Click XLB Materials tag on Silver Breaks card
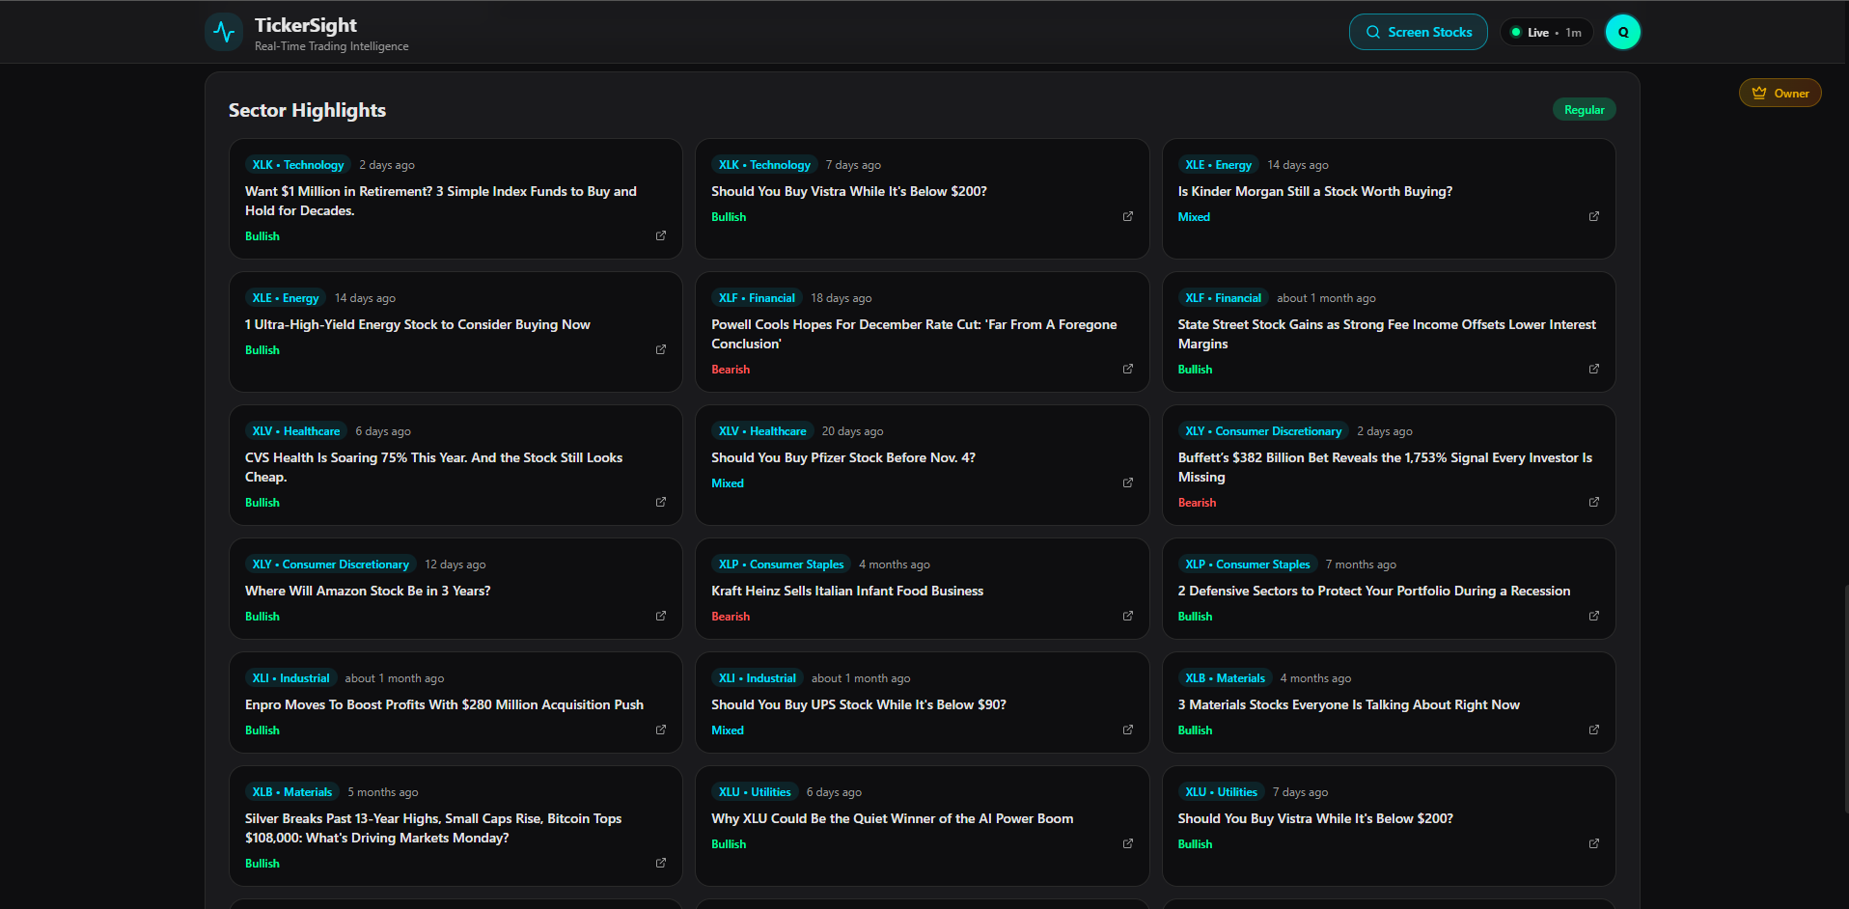 292,792
